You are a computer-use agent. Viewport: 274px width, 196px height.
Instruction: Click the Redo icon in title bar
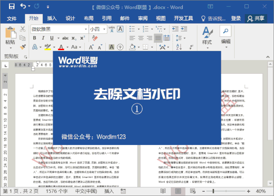coord(37,6)
